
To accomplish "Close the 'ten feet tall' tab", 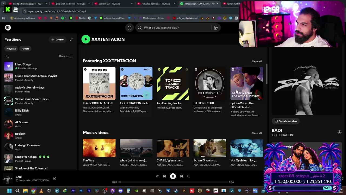I will 132,4.
